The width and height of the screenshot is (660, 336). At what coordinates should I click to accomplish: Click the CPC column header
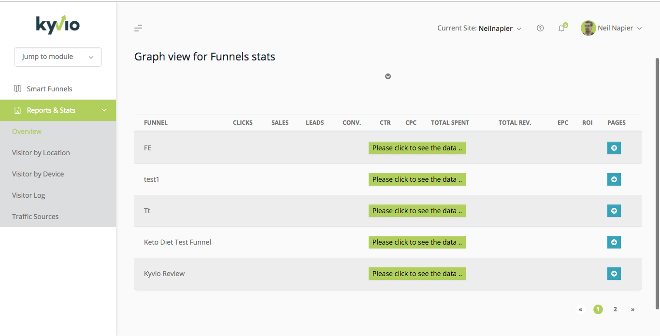tap(411, 123)
